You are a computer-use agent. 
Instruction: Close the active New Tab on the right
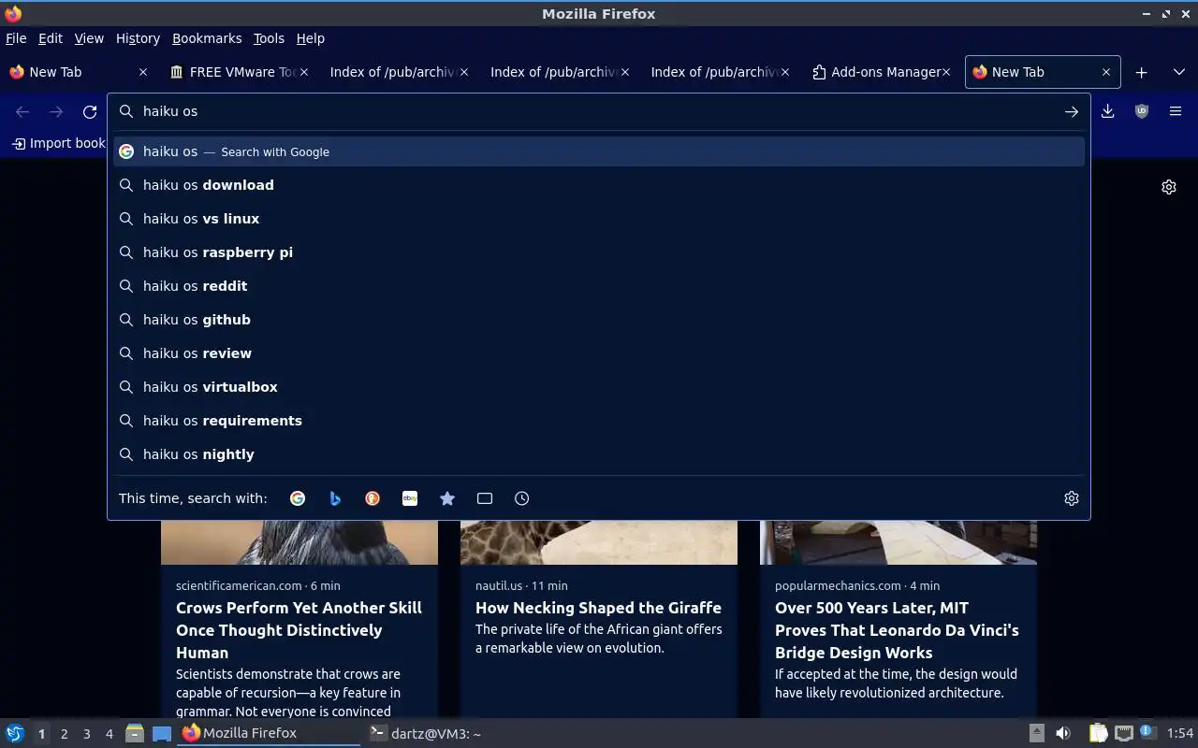point(1105,72)
